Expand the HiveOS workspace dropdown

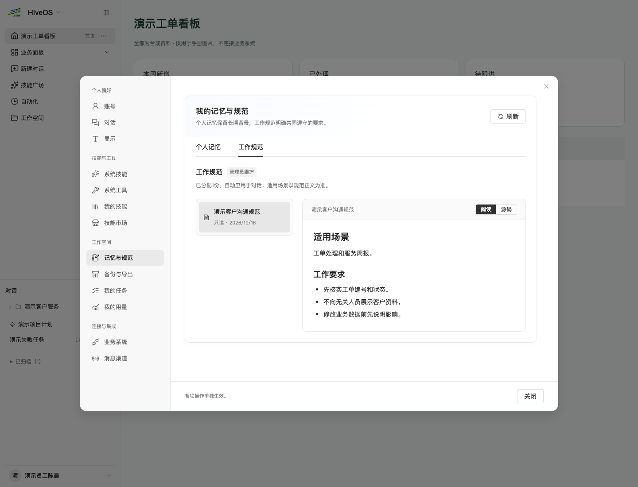click(x=58, y=13)
